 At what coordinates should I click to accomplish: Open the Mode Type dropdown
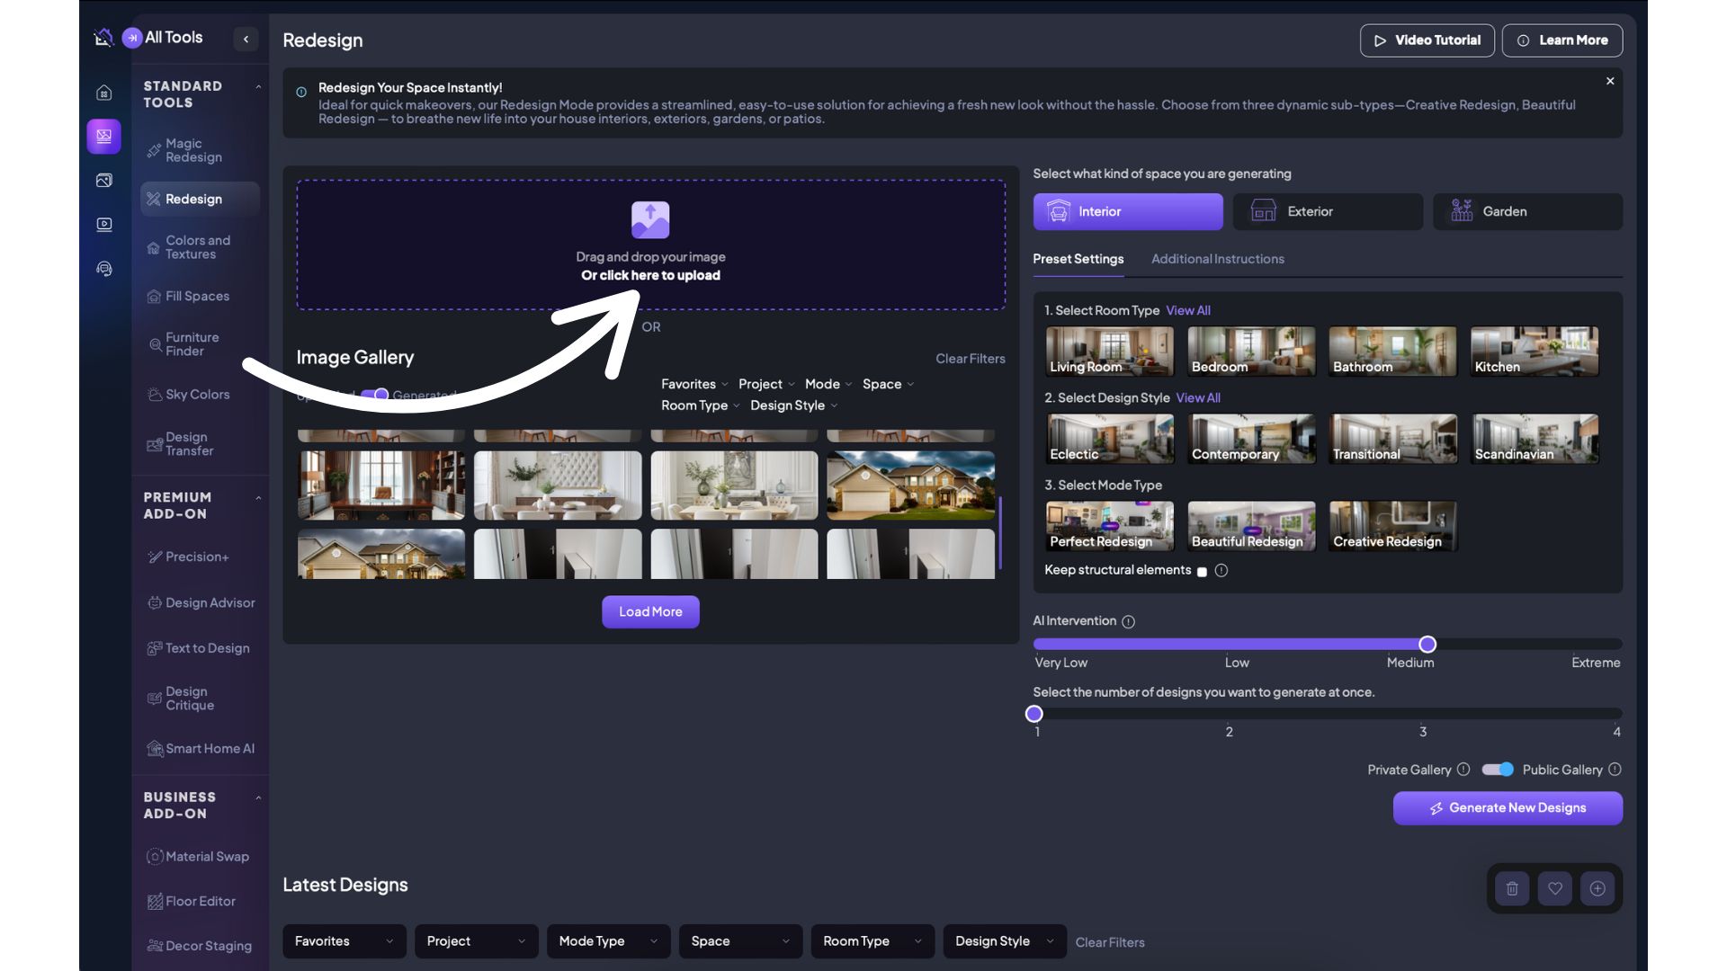[x=608, y=941]
